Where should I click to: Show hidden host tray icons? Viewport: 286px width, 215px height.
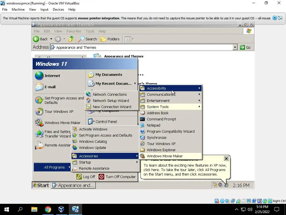click(236, 209)
